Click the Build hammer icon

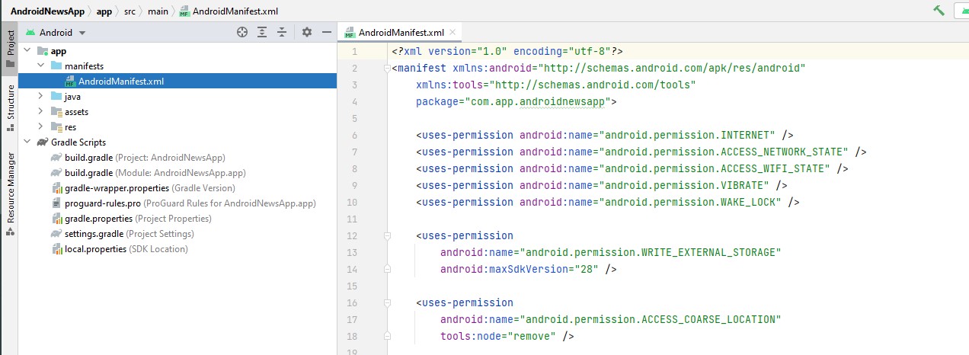(939, 11)
